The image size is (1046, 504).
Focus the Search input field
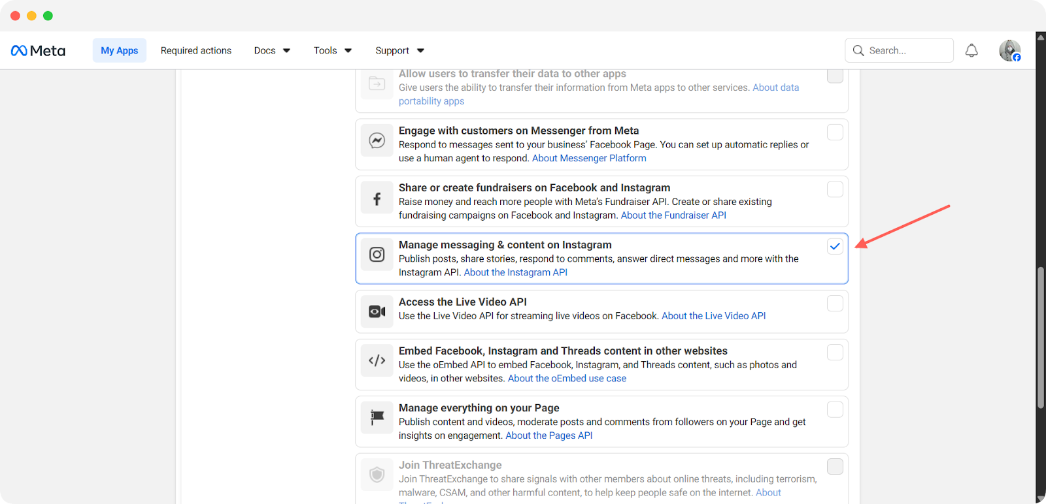907,51
